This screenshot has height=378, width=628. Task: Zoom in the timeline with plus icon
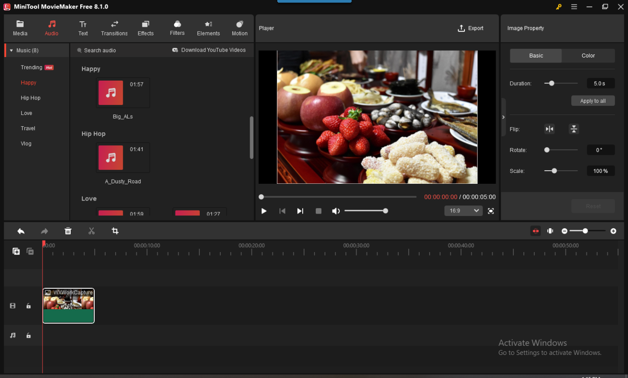(x=613, y=231)
